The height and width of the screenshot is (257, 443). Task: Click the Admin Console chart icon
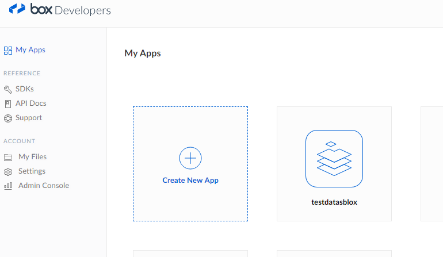click(x=8, y=186)
